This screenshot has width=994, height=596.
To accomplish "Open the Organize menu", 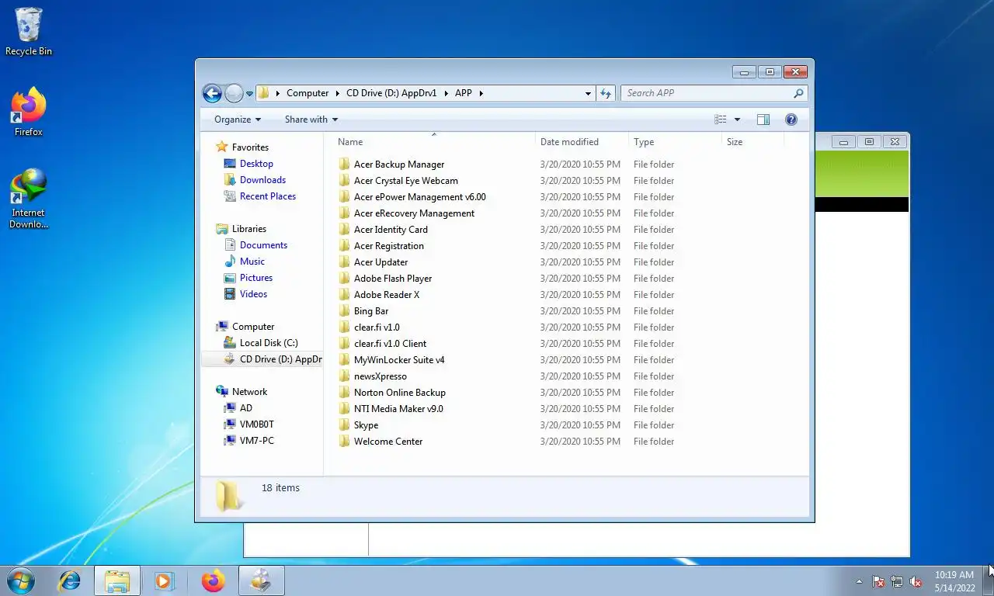I will pyautogui.click(x=238, y=120).
